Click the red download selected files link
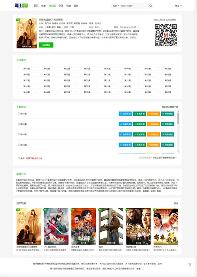Viewport: 197px width, 277px height. (34, 158)
